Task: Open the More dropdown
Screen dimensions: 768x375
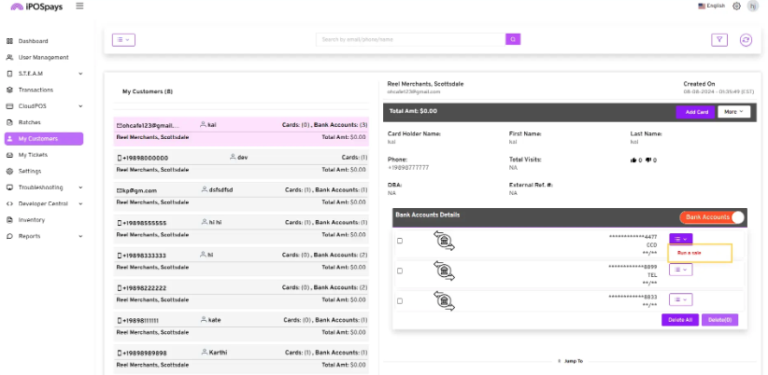Action: 733,112
